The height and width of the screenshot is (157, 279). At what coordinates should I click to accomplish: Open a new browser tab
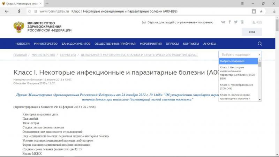coord(47,3)
